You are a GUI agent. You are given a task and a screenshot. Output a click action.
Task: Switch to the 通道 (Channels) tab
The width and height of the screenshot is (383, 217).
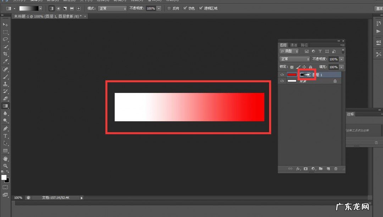[294, 45]
